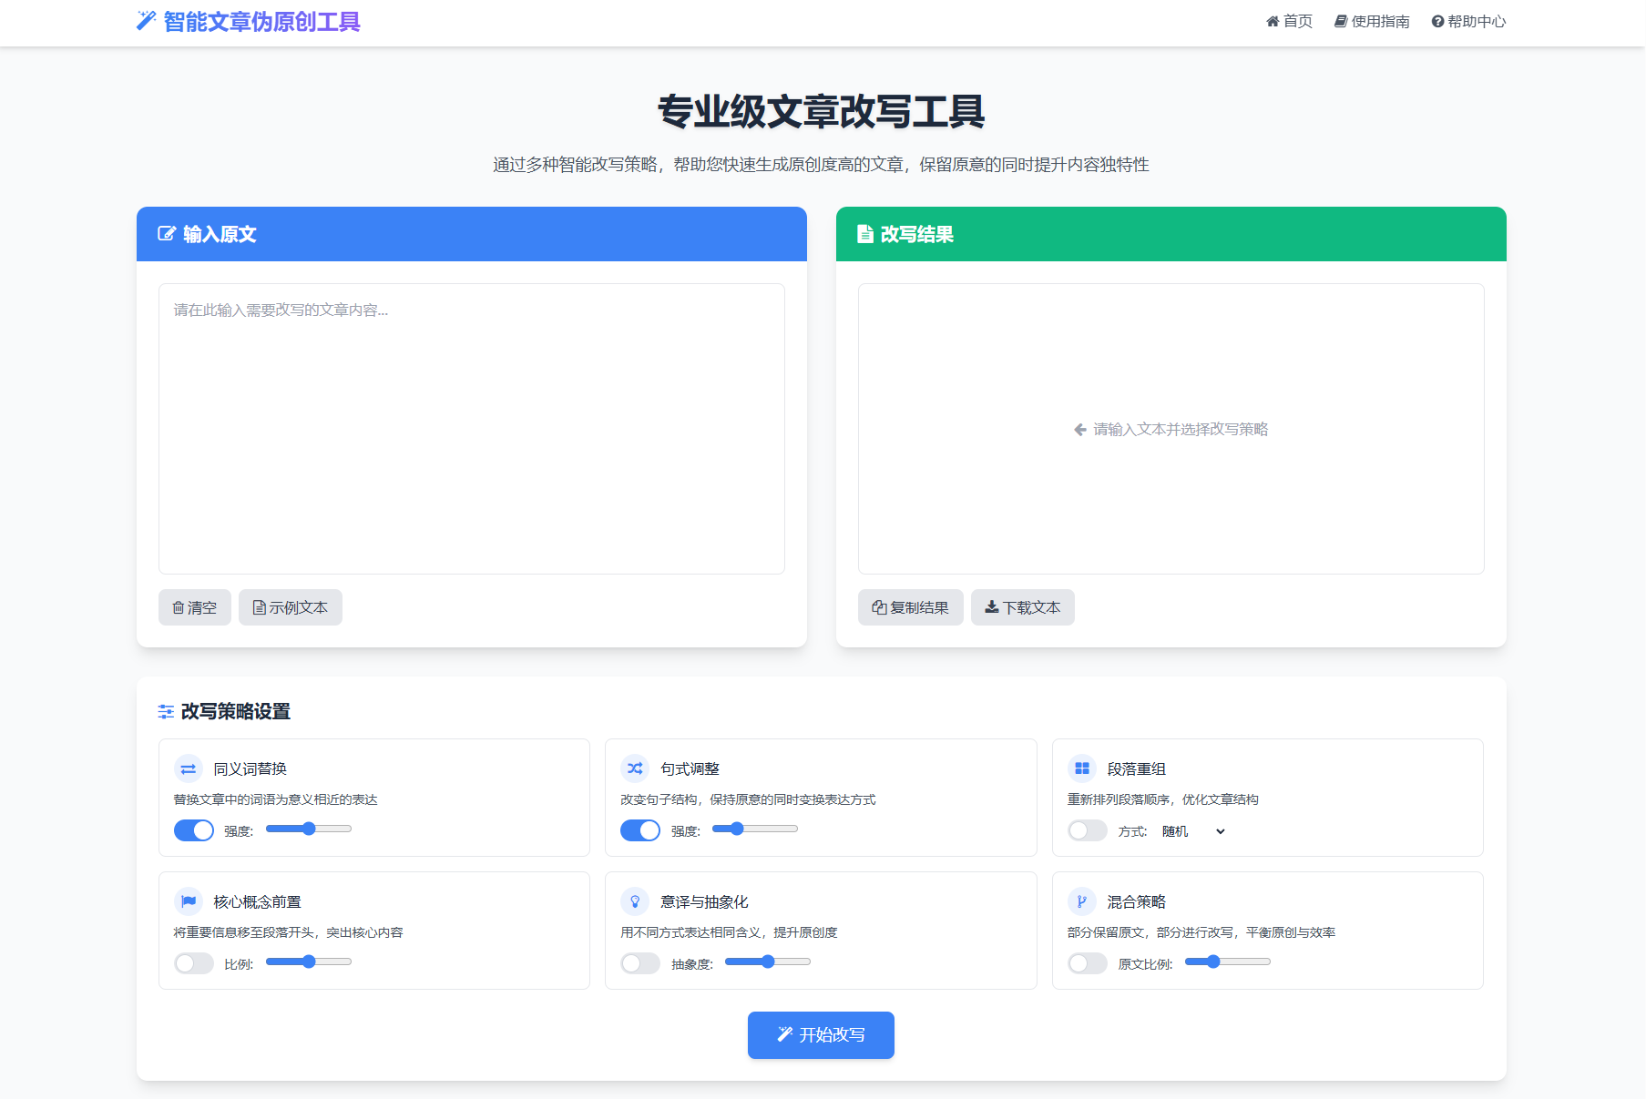Click the lightbulb icon of 意译与抽象化

pos(635,901)
